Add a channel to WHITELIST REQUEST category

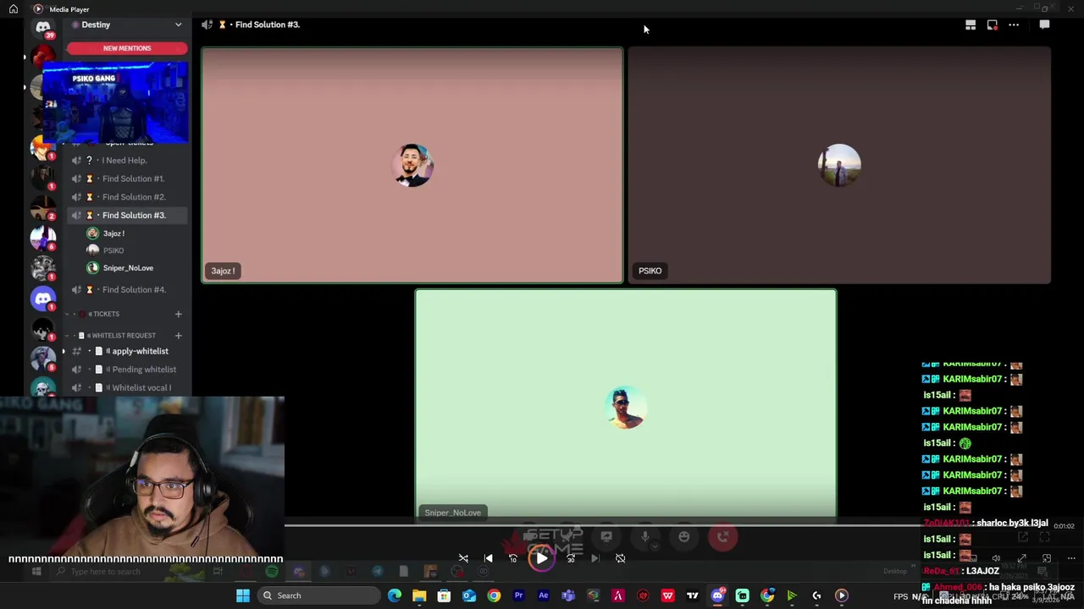178,336
